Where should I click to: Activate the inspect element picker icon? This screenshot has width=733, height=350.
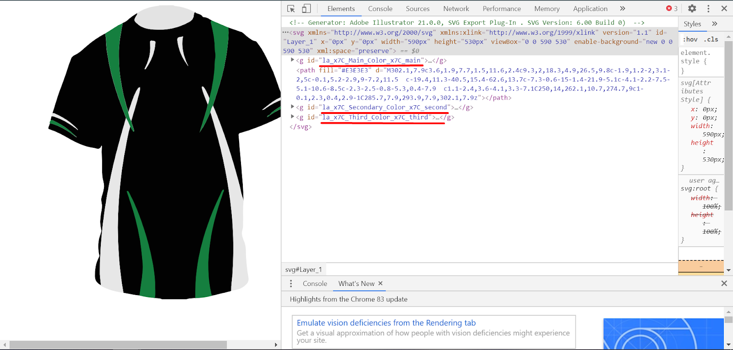click(x=291, y=9)
